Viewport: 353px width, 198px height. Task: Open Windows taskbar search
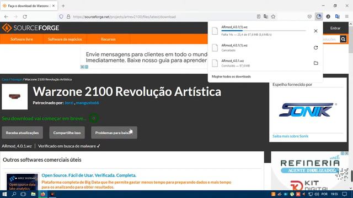[x=14, y=194]
